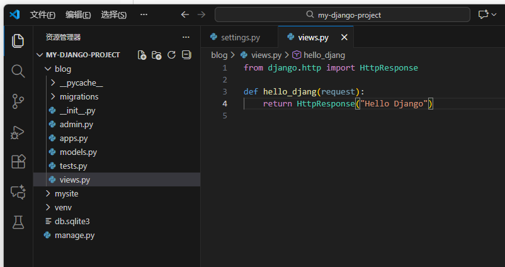Open explorer panel more actions menu
This screenshot has width=505, height=267.
(186, 37)
